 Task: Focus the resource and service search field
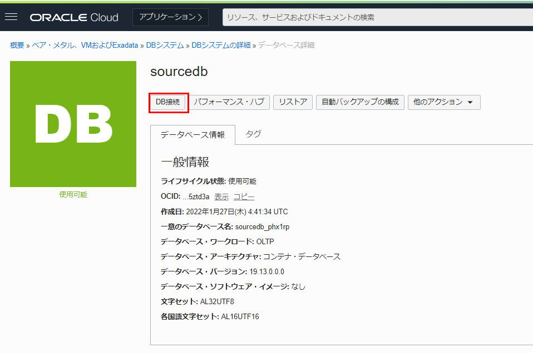point(377,17)
